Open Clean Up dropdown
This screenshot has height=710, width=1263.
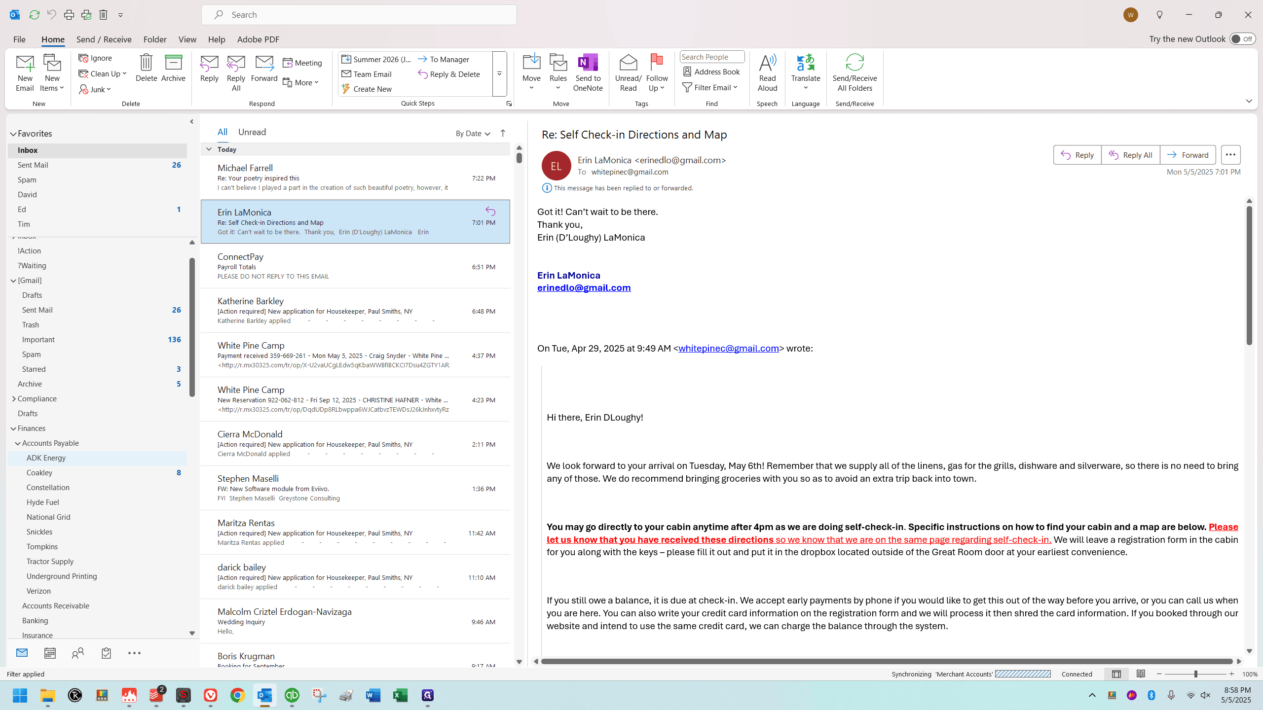coord(103,73)
